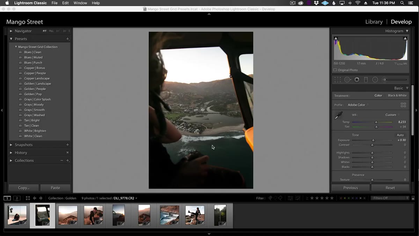Screen dimensions: 419x236
Task: Select the Radial Filter tool
Action: [375, 80]
